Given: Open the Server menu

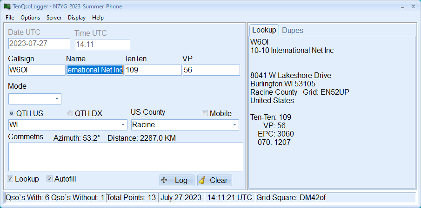Looking at the screenshot, I should [54, 18].
